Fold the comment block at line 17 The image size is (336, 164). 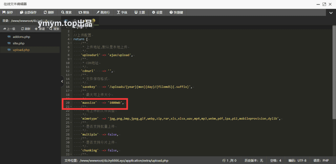pos(71,91)
